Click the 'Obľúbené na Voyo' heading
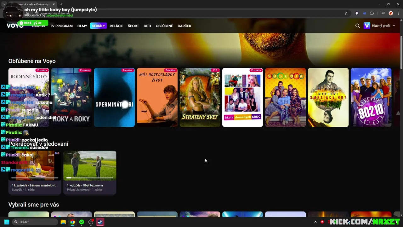The height and width of the screenshot is (227, 403). (32, 61)
